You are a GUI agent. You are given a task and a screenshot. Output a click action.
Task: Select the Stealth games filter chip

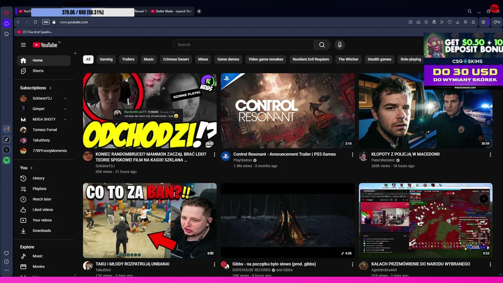coord(379,59)
